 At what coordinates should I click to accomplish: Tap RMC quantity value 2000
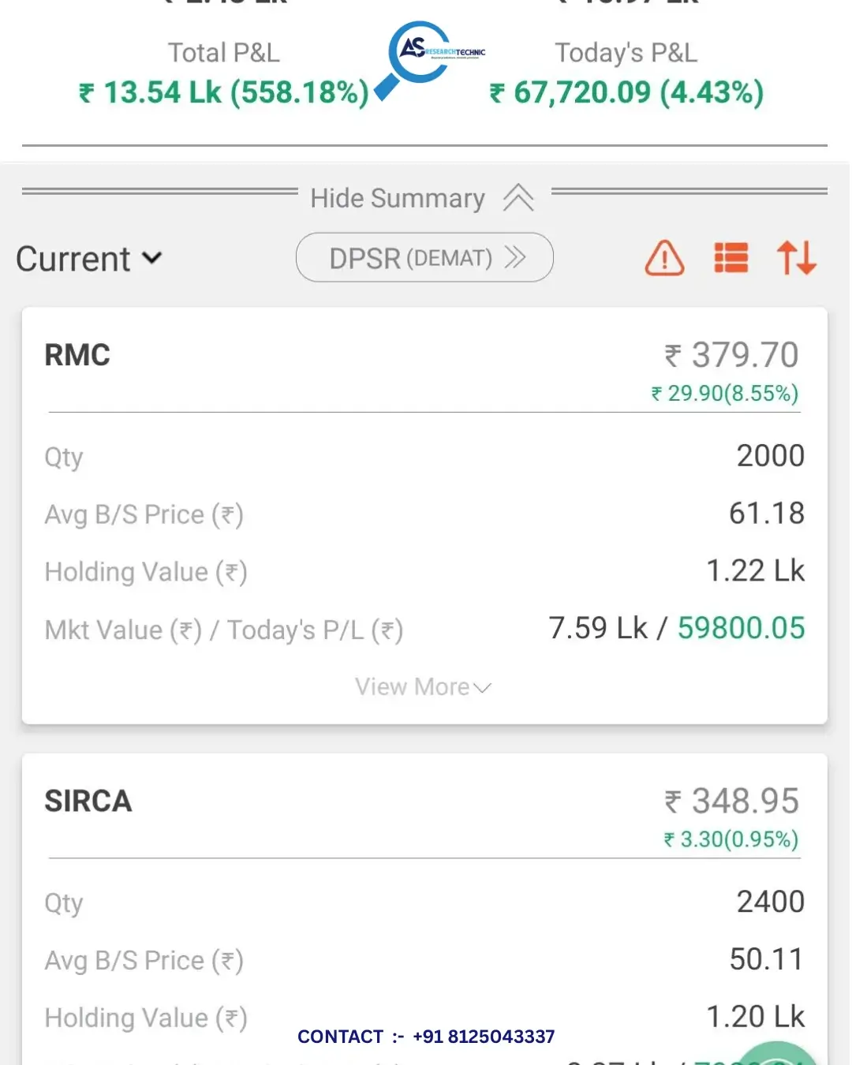770,456
